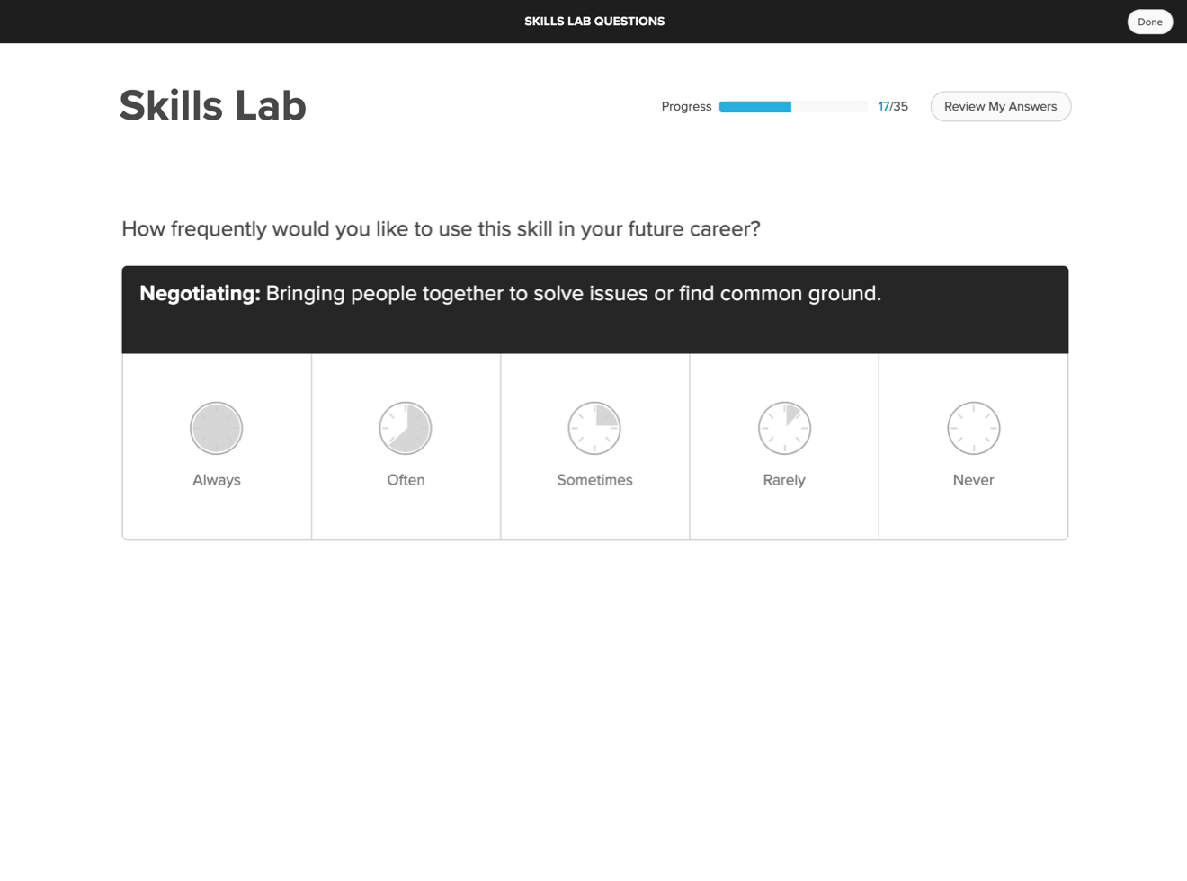
Task: Select the Sometimes answer cell
Action: (x=594, y=447)
